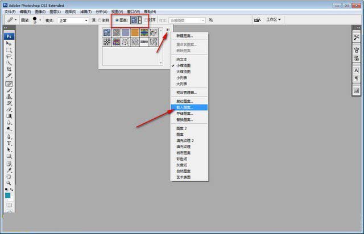364x234 pixels.
Task: Select the Eraser tool
Action: pos(9,110)
